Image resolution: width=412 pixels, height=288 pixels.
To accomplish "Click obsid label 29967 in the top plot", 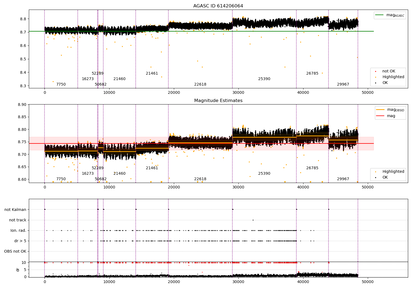I will click(x=343, y=84).
